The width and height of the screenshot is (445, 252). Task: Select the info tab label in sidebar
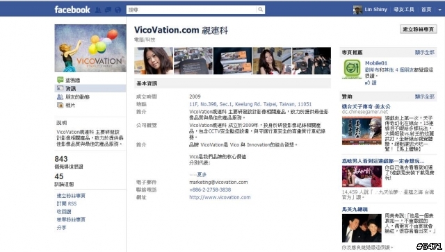click(x=71, y=89)
